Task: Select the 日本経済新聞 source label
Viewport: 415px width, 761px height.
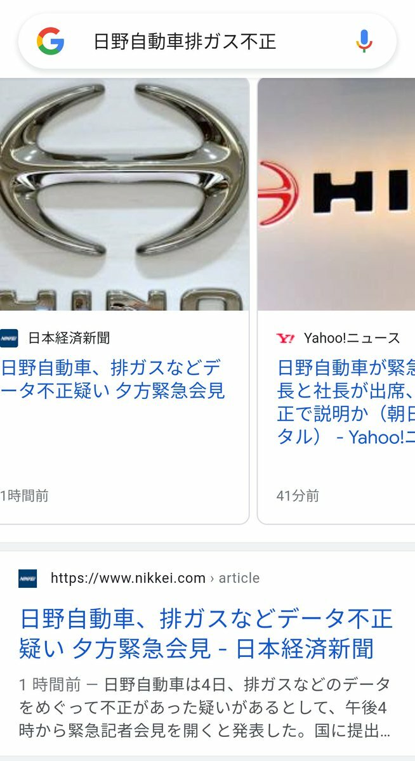Action: pos(69,338)
